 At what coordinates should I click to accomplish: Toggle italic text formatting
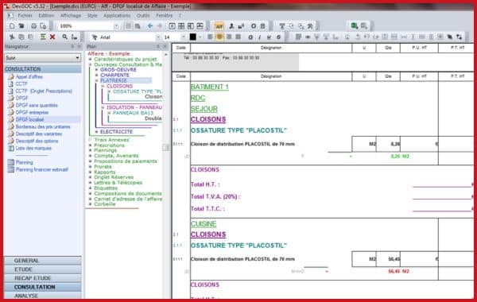click(259, 37)
